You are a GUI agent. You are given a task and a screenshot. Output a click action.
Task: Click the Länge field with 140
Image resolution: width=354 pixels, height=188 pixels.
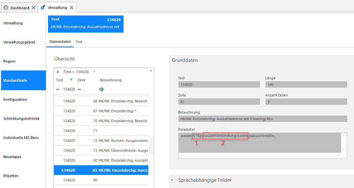pos(306,85)
